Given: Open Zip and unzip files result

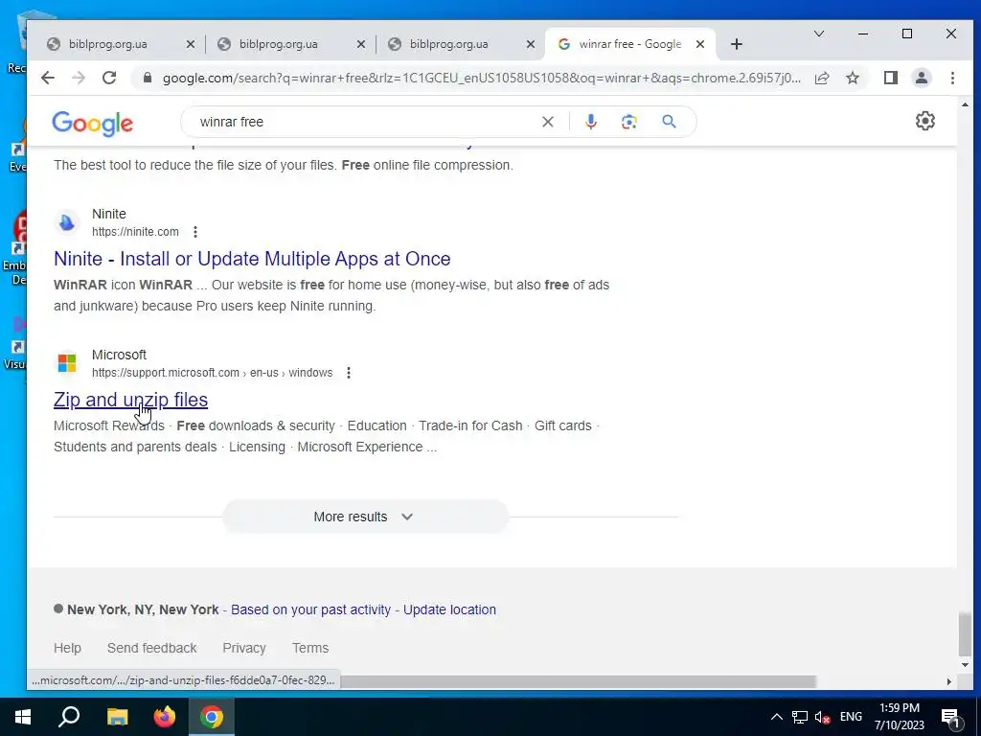Looking at the screenshot, I should point(130,400).
